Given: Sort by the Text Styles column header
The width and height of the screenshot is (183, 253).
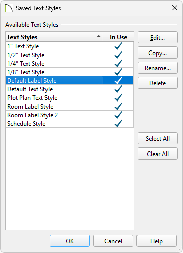Looking at the screenshot, I should tap(54, 37).
